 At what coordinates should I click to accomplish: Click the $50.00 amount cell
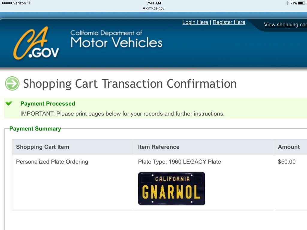coord(287,162)
